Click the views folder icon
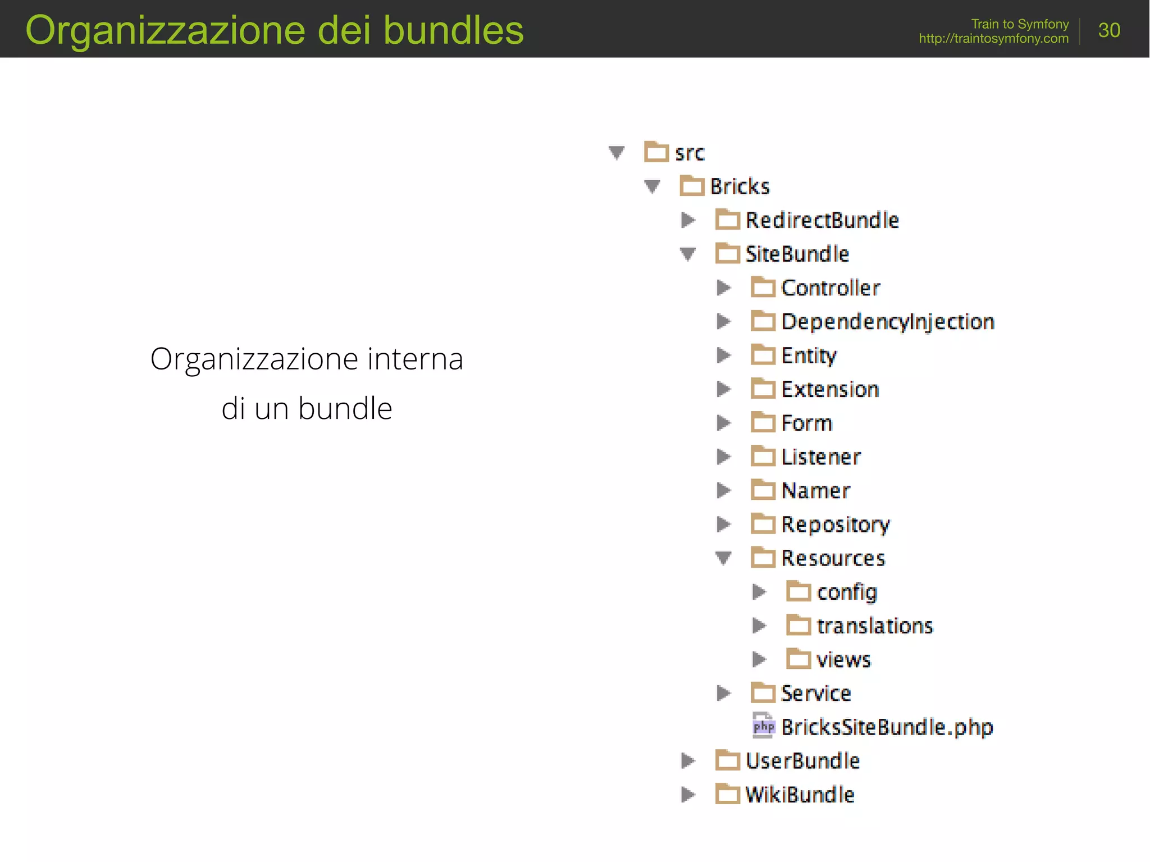The height and width of the screenshot is (862, 1150). click(798, 658)
